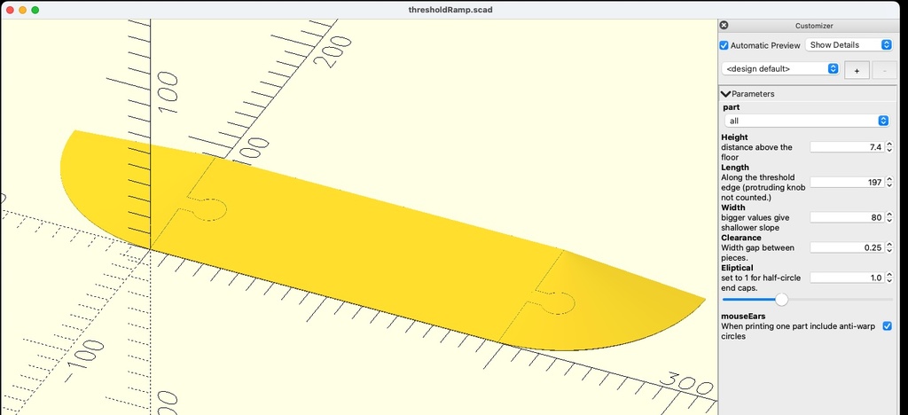Adjust the Height stepper arrows

tap(888, 147)
